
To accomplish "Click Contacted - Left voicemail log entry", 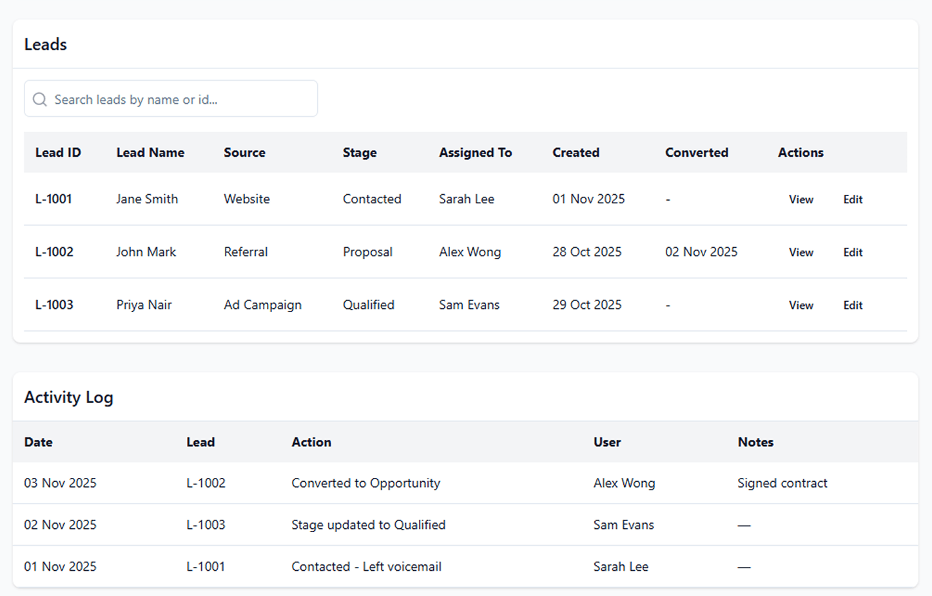I will (x=366, y=566).
